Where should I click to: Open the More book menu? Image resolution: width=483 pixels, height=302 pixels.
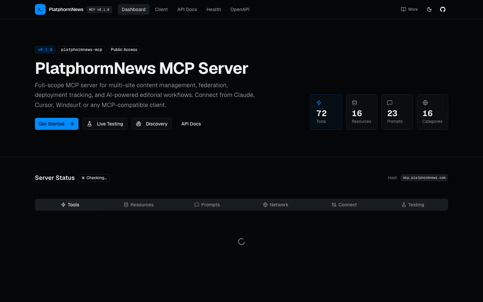[x=409, y=9]
